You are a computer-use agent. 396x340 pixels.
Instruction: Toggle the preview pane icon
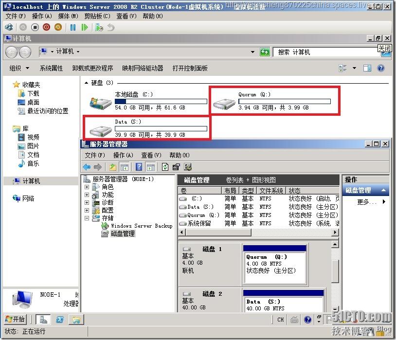pyautogui.click(x=367, y=68)
